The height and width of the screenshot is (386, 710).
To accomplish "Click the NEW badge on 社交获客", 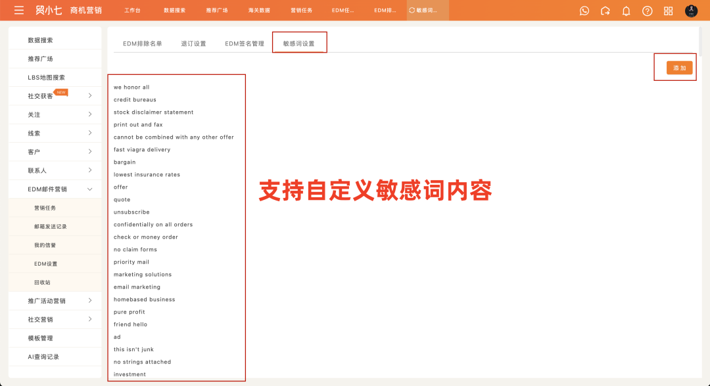I will [x=61, y=92].
